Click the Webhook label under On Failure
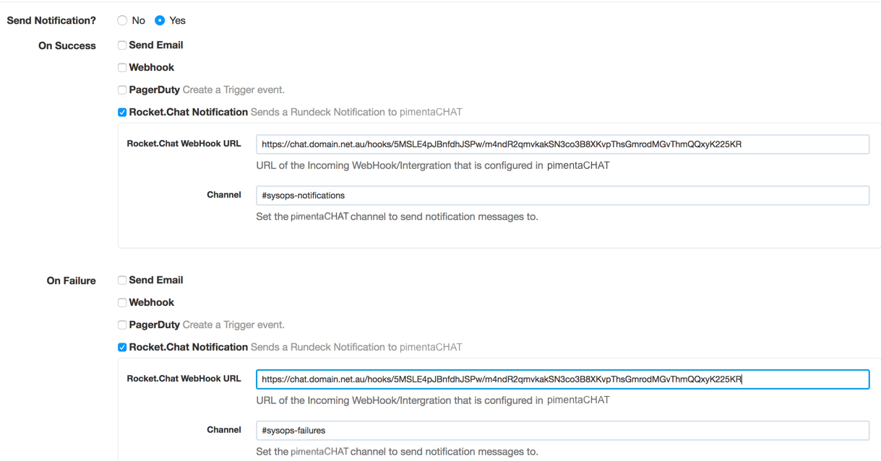The height and width of the screenshot is (461, 881). 152,302
